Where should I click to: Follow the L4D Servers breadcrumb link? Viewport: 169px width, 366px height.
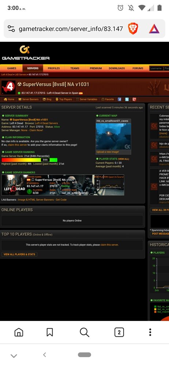pyautogui.click(x=21, y=75)
